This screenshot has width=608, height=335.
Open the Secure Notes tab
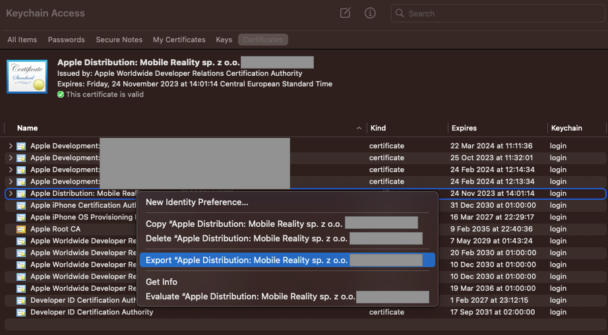coord(119,40)
